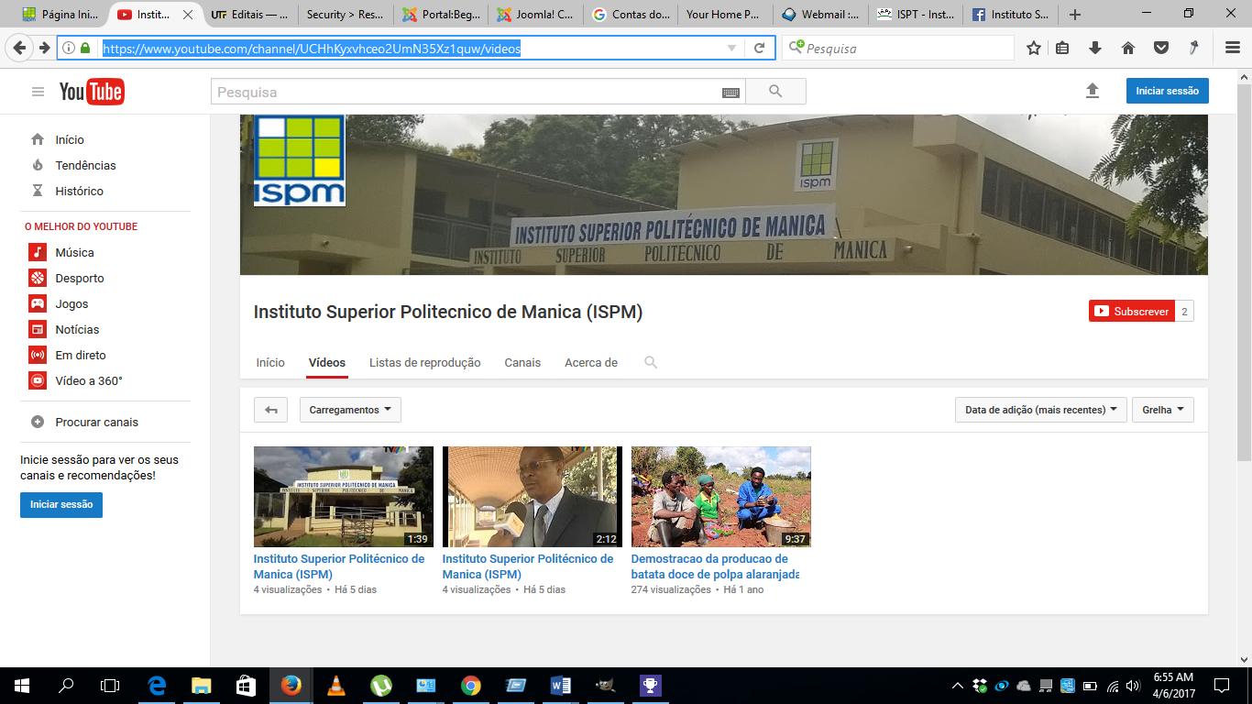
Task: Switch to the Webmail browser tab
Action: tap(820, 15)
